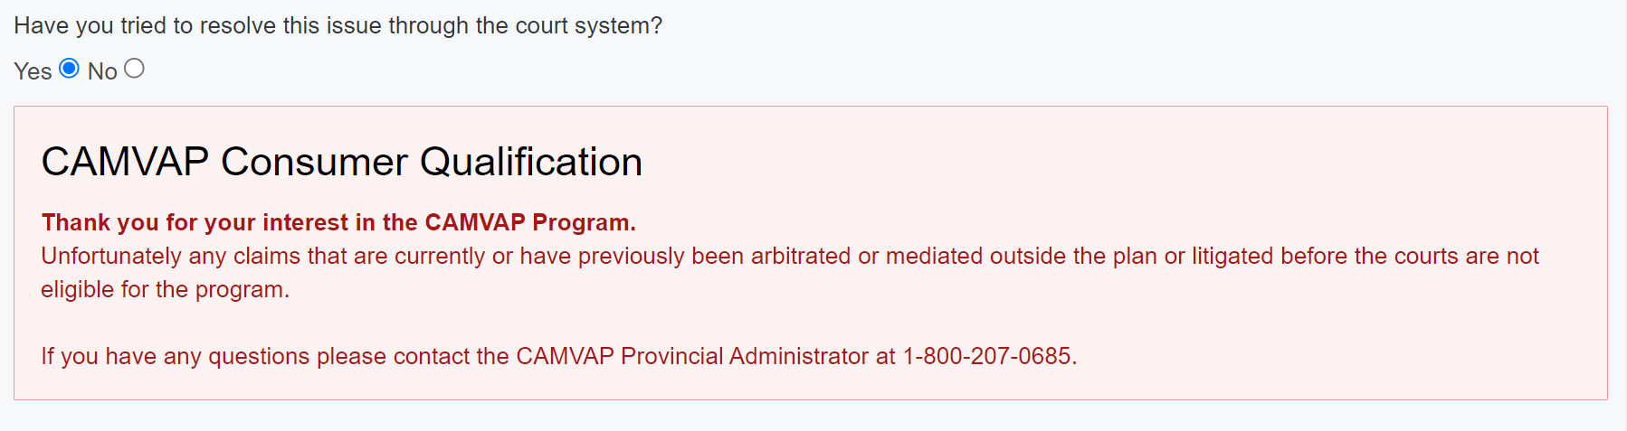Select the Yes radio button
Screen dimensions: 1627x431
pyautogui.click(x=69, y=69)
